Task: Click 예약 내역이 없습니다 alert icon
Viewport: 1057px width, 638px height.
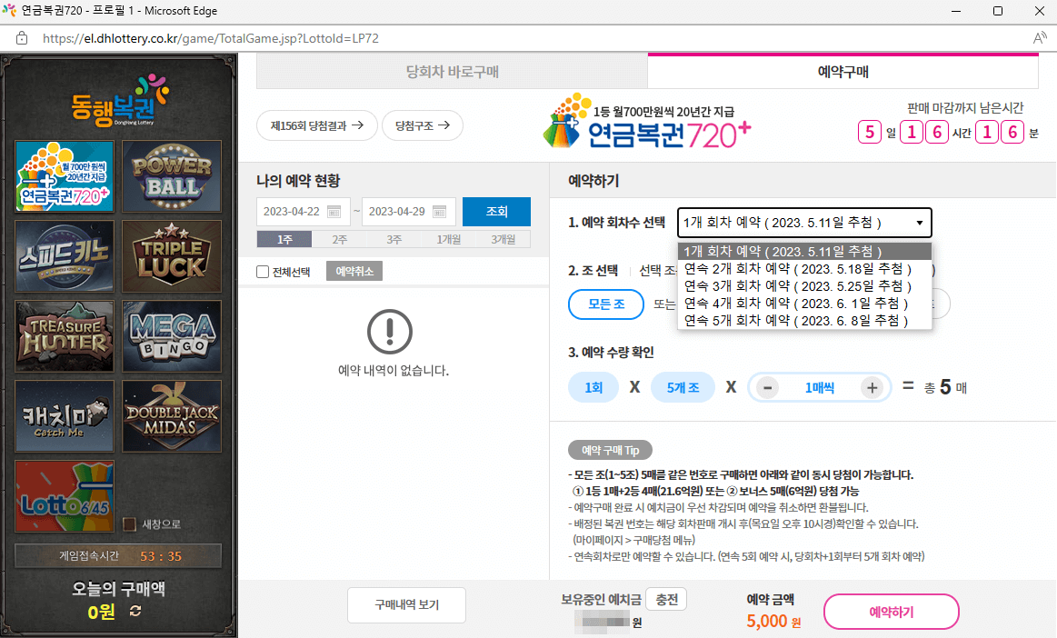Action: click(390, 332)
